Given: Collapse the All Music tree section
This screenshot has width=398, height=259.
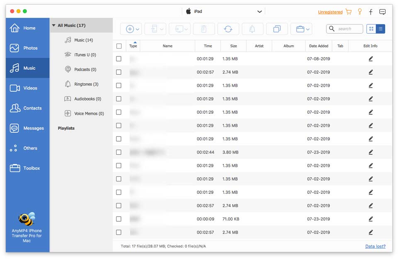Looking at the screenshot, I should 53,25.
